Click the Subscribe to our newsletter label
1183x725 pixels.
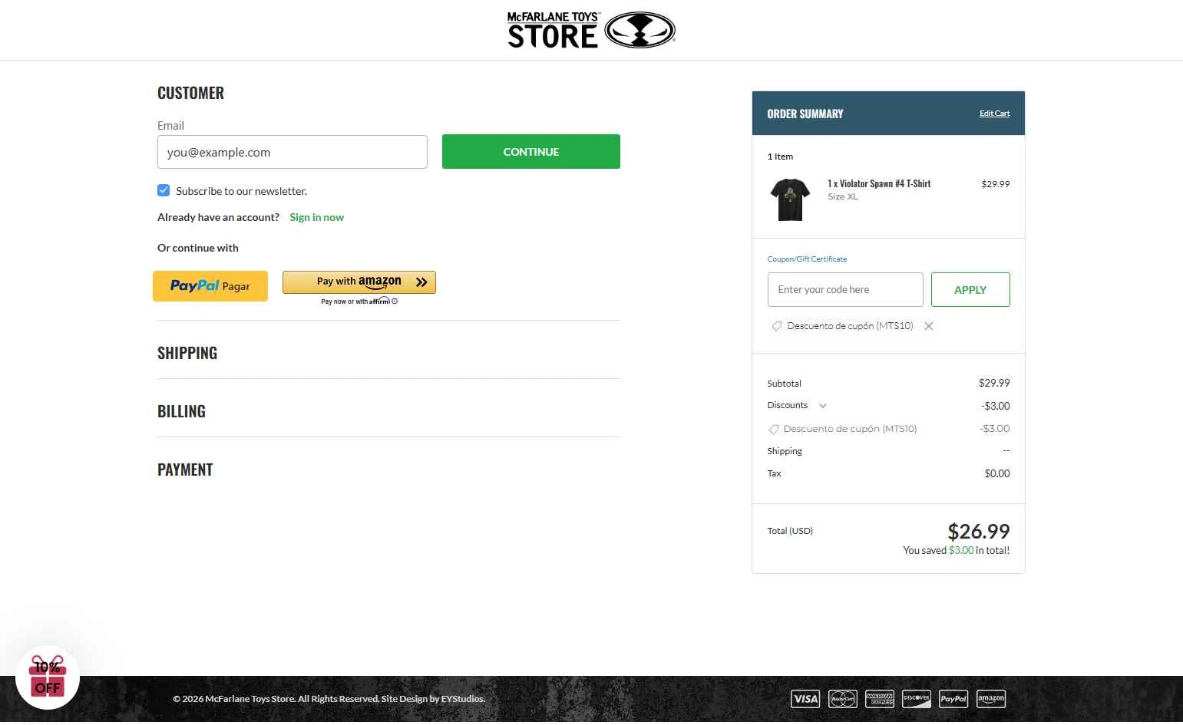coord(241,191)
